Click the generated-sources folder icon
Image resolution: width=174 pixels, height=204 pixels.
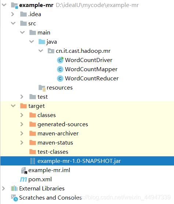point(33,124)
